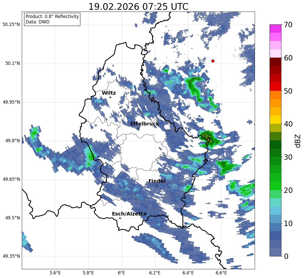
Task: Click the 50.1°N latitude label
Action: point(13,64)
